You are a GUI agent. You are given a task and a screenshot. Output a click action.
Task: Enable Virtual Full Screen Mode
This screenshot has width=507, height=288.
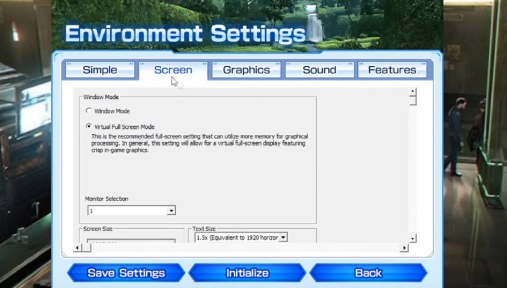(89, 126)
